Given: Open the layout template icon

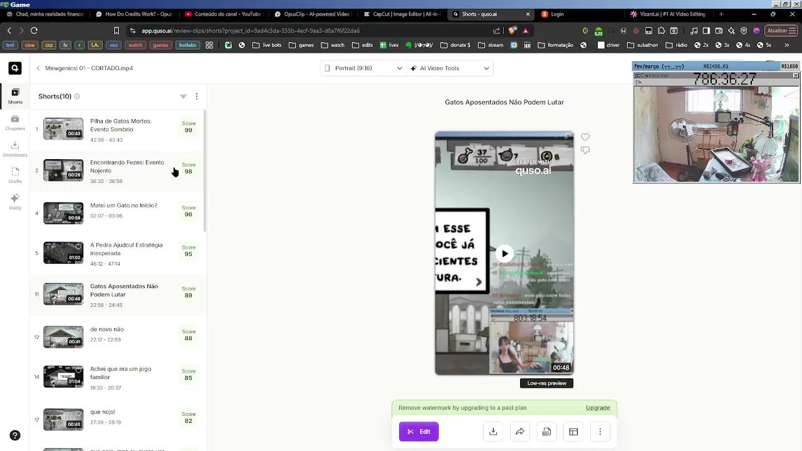Looking at the screenshot, I should [573, 432].
